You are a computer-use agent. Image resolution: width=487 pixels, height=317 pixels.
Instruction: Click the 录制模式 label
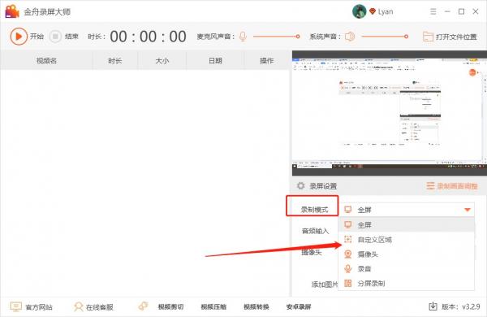click(314, 210)
